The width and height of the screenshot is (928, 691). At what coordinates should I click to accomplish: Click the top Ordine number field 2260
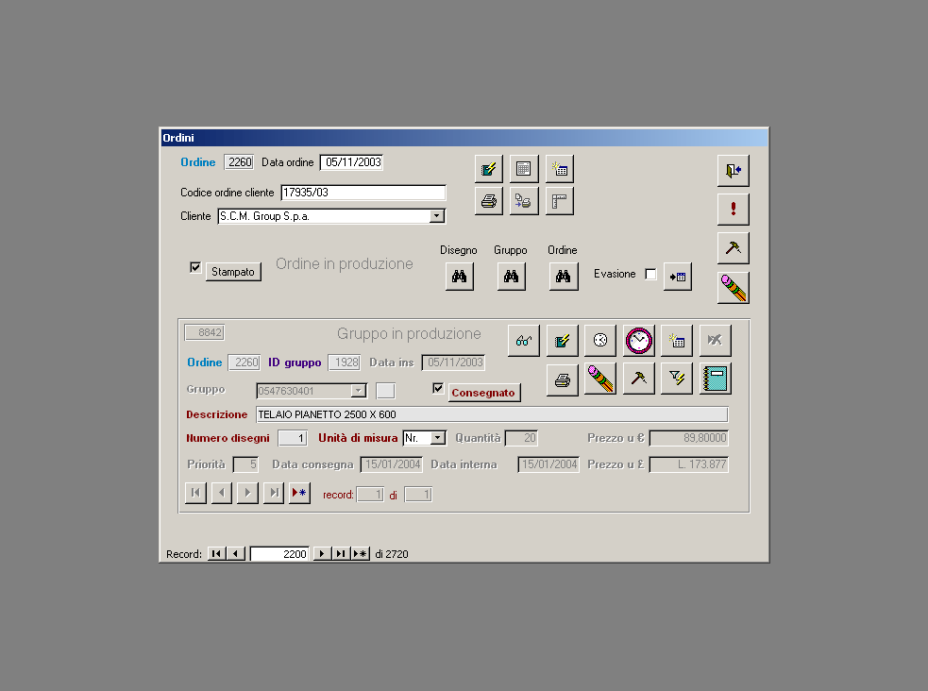tap(239, 162)
